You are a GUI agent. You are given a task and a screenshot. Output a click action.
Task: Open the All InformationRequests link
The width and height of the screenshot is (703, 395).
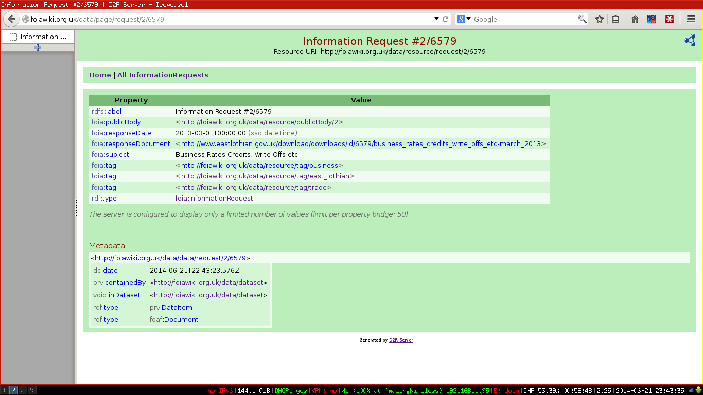click(163, 75)
